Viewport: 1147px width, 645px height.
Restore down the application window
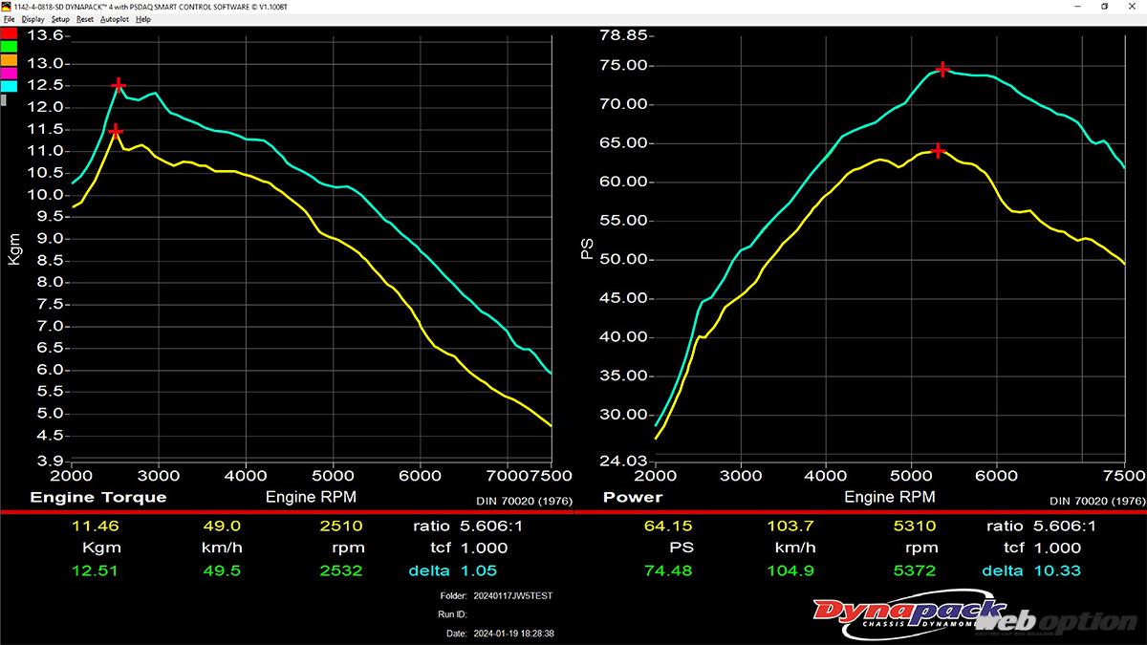1104,7
